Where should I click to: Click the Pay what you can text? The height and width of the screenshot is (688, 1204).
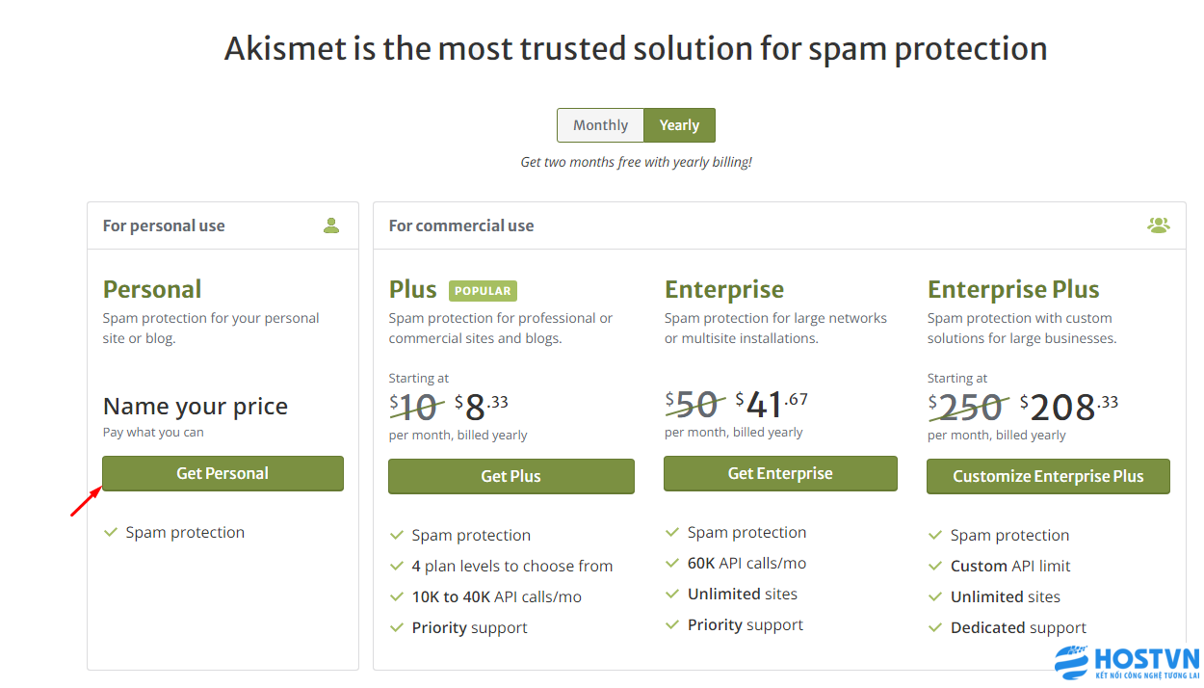pos(153,432)
